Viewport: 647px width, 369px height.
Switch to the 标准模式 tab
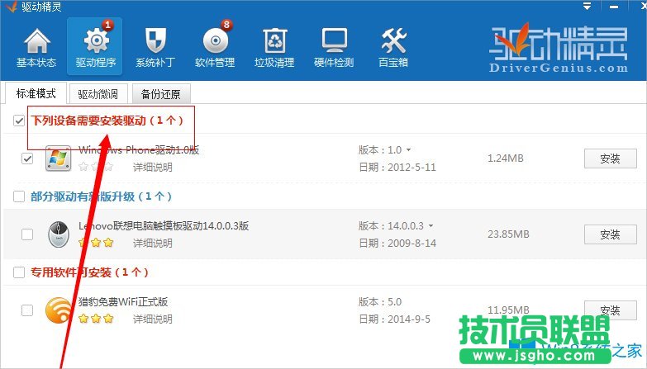(36, 93)
